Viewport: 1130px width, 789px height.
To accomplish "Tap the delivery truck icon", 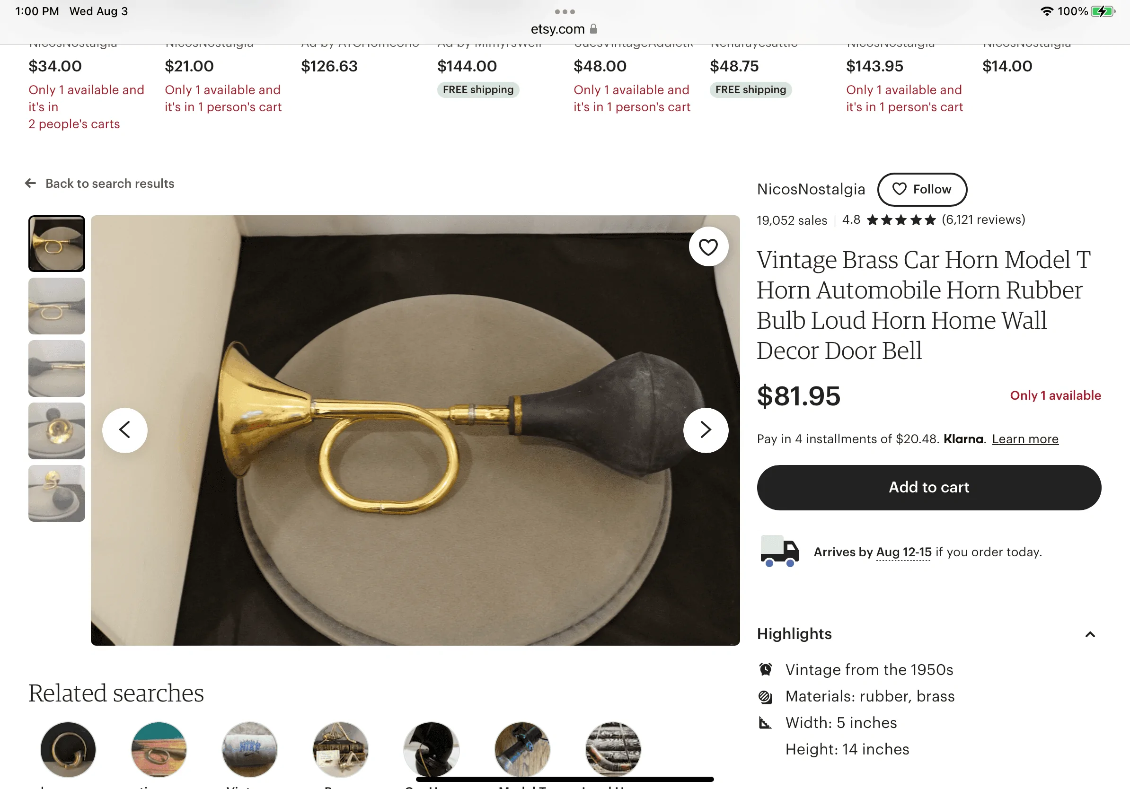I will 779,551.
